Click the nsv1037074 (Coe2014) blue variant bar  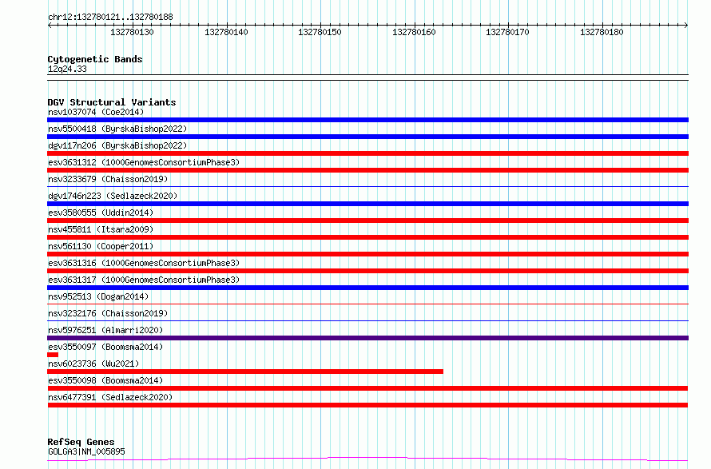click(367, 120)
